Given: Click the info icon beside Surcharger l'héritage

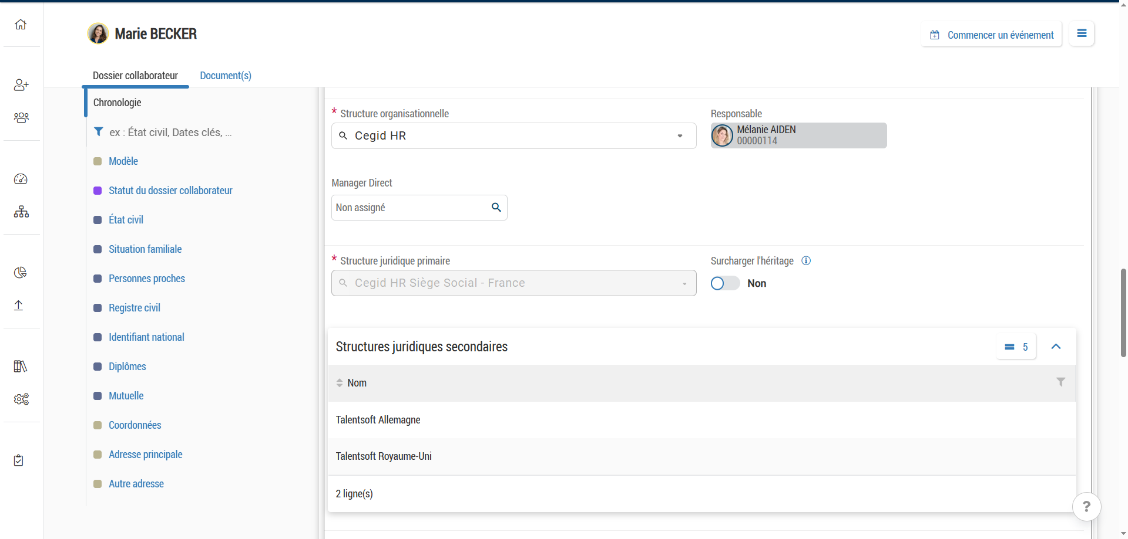Looking at the screenshot, I should click(x=806, y=261).
